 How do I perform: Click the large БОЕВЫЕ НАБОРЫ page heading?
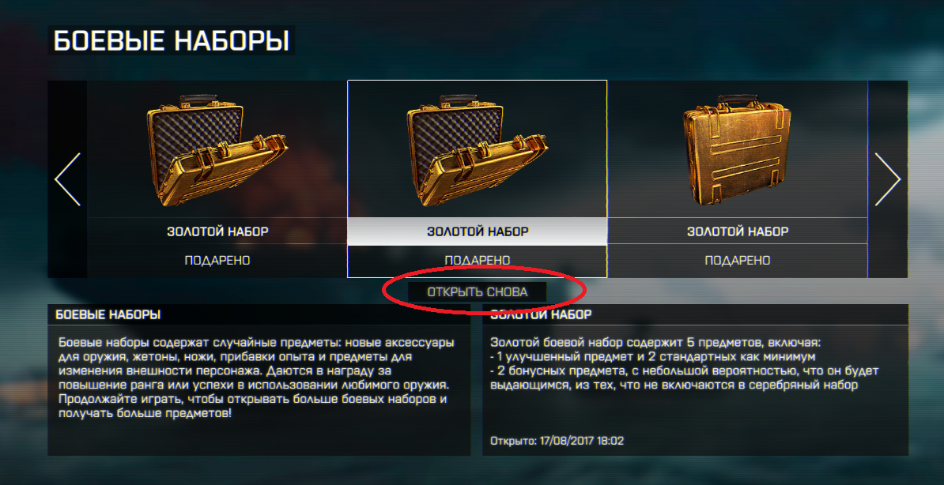click(x=172, y=41)
